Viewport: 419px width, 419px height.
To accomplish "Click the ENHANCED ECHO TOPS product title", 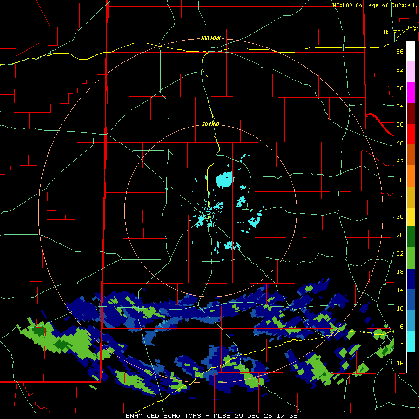I will [x=163, y=416].
